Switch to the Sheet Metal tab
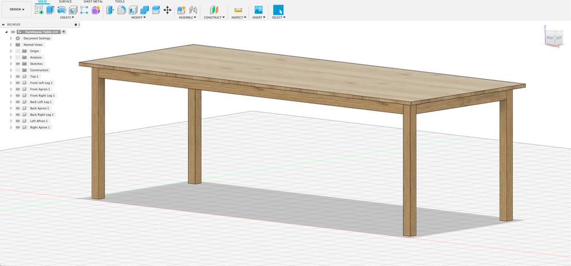 (x=93, y=2)
